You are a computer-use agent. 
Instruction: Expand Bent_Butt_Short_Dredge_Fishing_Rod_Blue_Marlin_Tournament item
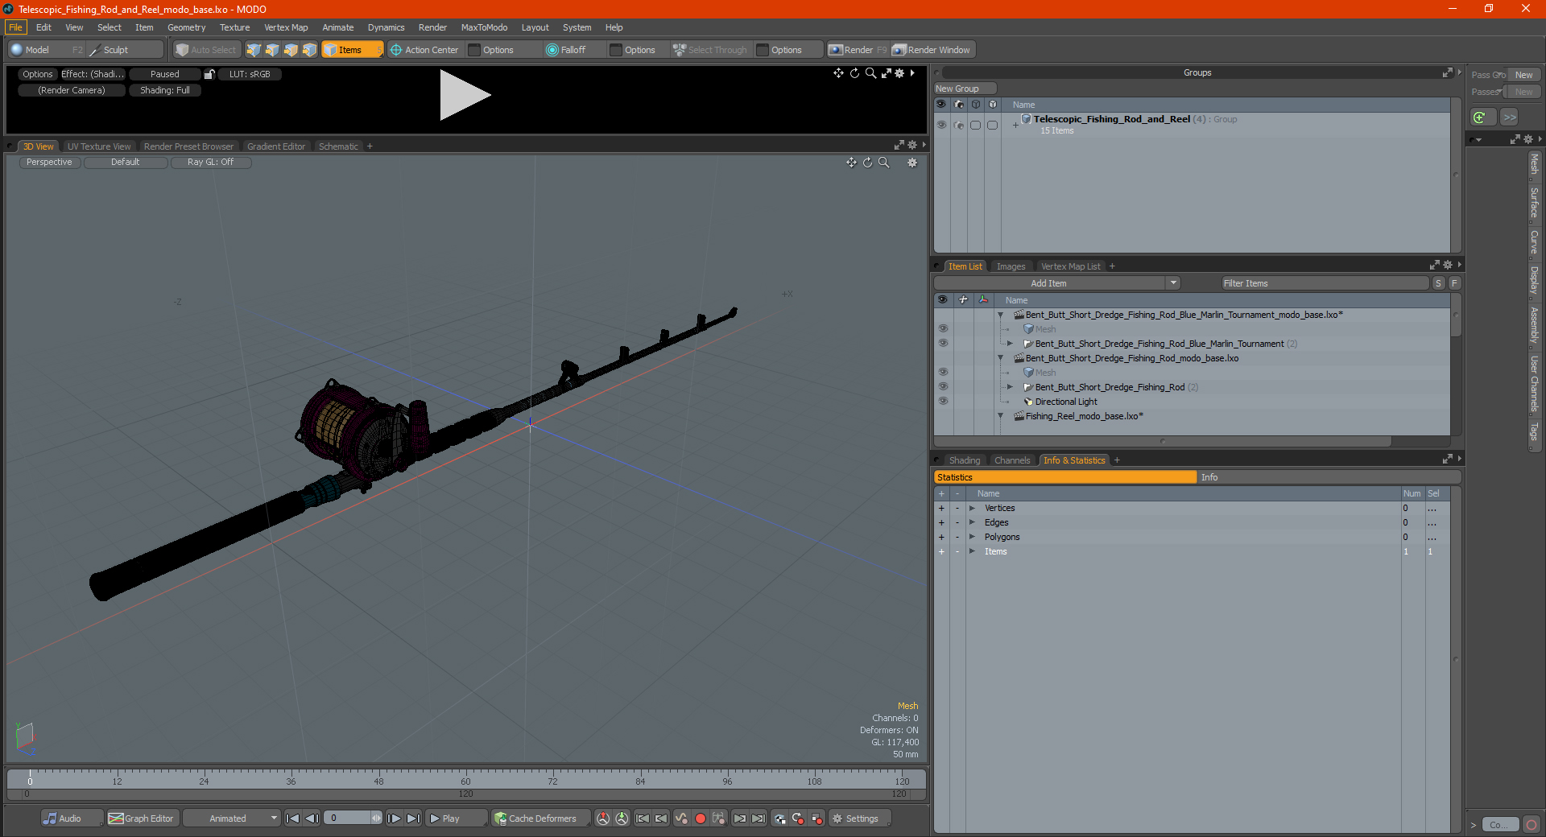click(1010, 344)
